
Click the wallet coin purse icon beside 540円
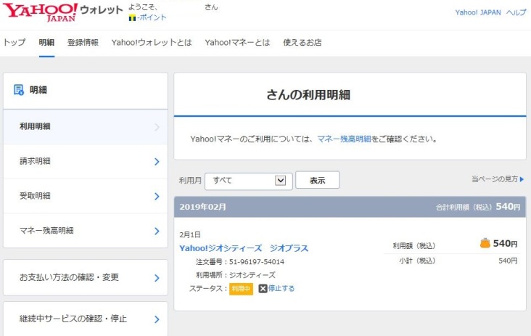[x=485, y=243]
